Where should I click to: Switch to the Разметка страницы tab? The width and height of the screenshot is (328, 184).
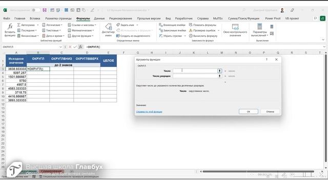tap(58, 18)
